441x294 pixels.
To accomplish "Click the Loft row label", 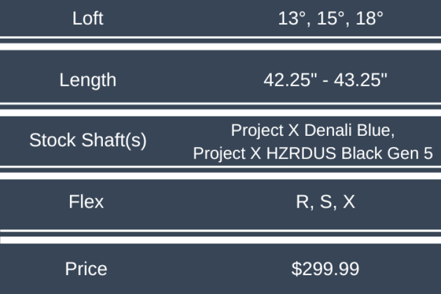I will 88,18.
